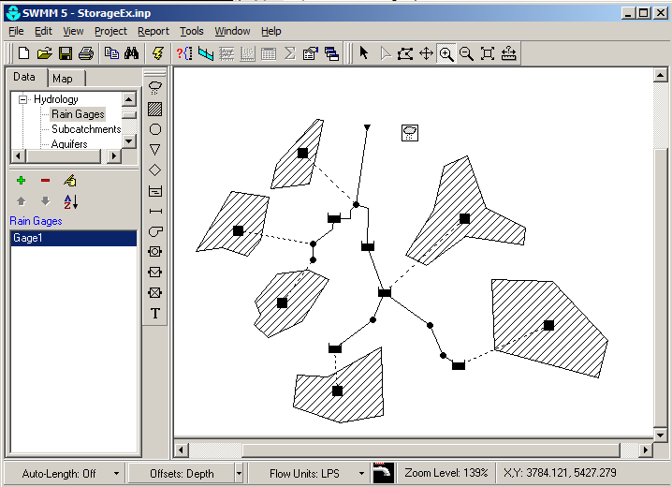Screen dimensions: 672x487
Task: Open the Auto-Length dropdown arrow
Action: 116,474
